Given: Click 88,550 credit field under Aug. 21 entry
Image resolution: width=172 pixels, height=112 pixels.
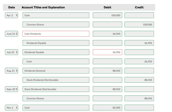Looking at the screenshot, I should 139,80.
